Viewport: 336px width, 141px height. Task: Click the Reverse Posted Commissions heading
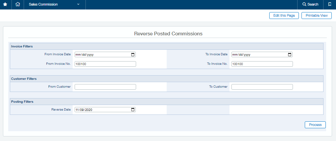pos(168,34)
